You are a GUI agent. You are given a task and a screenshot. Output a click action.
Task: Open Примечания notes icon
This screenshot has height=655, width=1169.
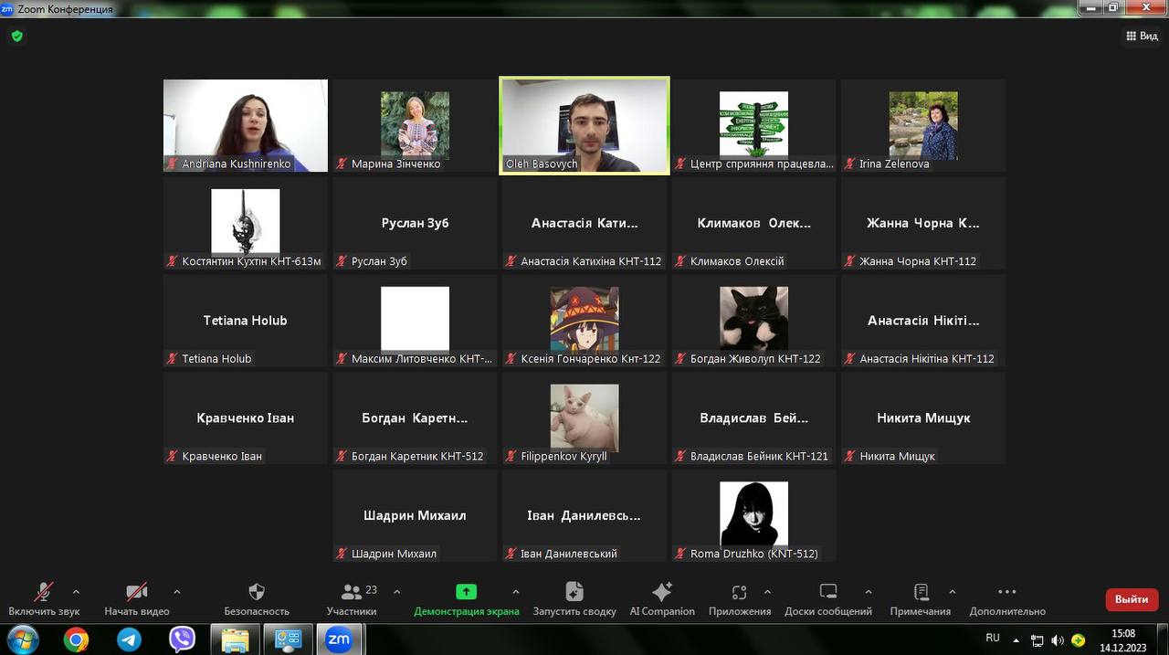[x=921, y=592]
